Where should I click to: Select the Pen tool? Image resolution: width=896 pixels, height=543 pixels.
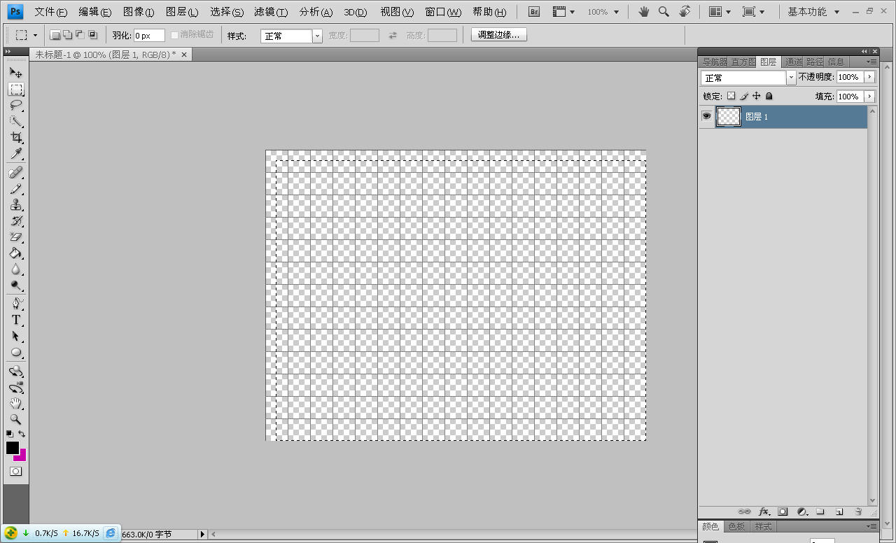coord(15,304)
